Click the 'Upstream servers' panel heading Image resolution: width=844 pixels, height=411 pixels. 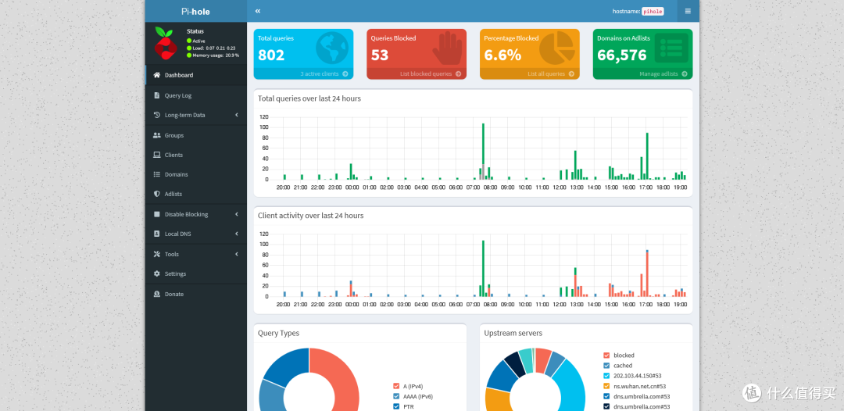[513, 333]
